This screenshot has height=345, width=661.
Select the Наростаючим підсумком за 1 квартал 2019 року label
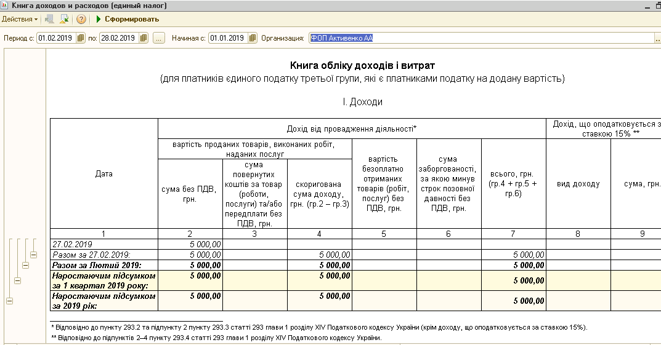point(103,280)
